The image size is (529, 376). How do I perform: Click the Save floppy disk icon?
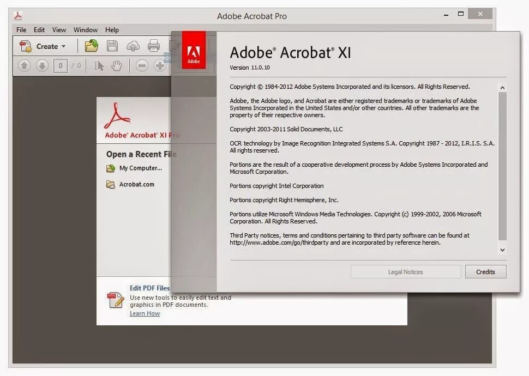click(112, 46)
